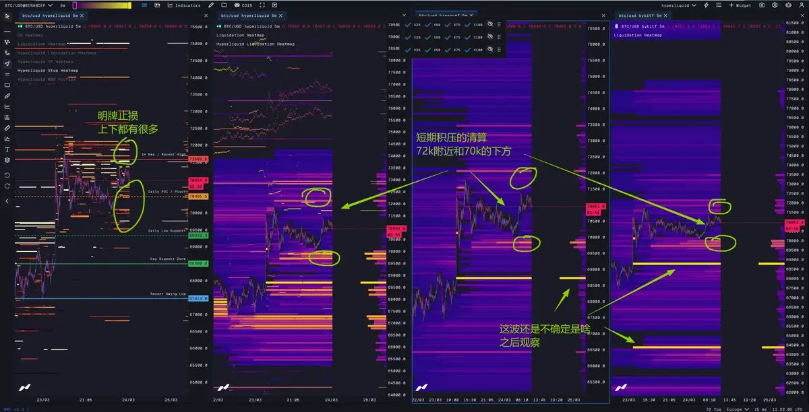Open the chart type candles icon
809x412 pixels.
click(x=157, y=5)
